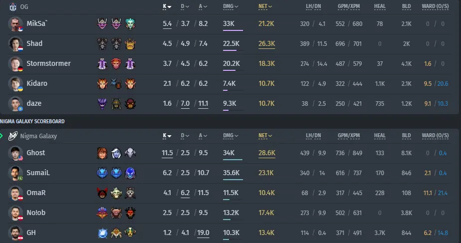
Task: Click the OG team logo icon
Action: [x=13, y=7]
